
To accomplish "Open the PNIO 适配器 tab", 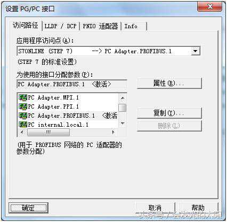I will [x=100, y=26].
